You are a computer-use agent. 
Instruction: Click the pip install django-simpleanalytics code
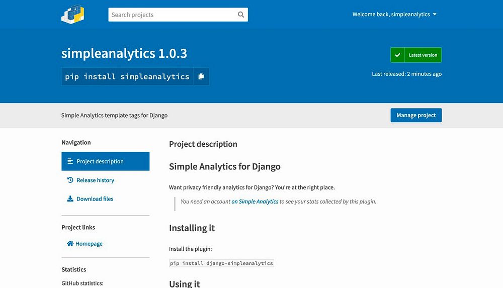221,263
